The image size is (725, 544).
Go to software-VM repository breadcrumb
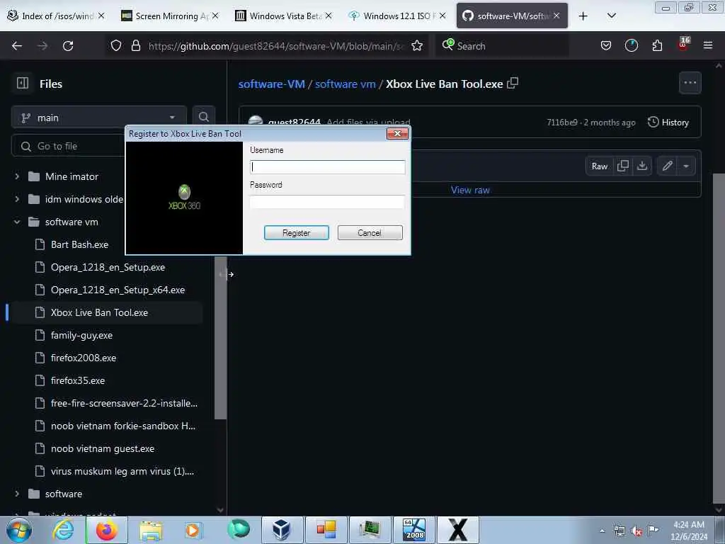pos(271,84)
